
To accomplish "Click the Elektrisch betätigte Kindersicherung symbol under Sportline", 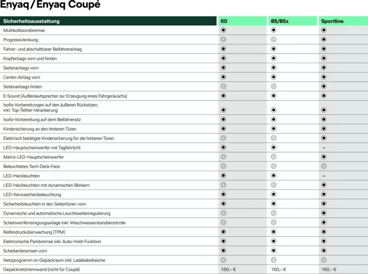I will (324, 138).
